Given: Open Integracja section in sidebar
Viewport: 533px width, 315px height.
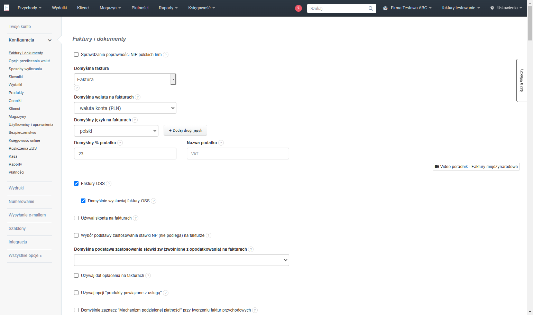Looking at the screenshot, I should coord(18,242).
